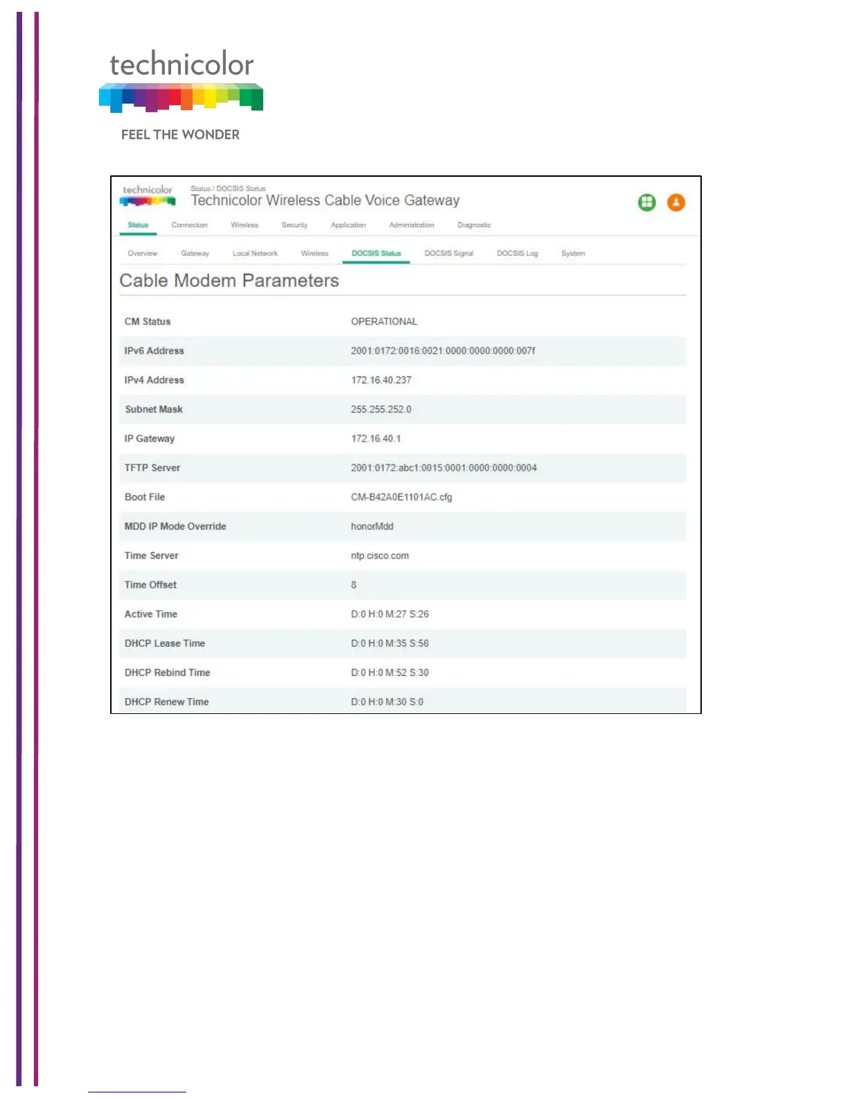Select the Time Offset value 8
This screenshot has height=1098, width=848.
pyautogui.click(x=353, y=585)
